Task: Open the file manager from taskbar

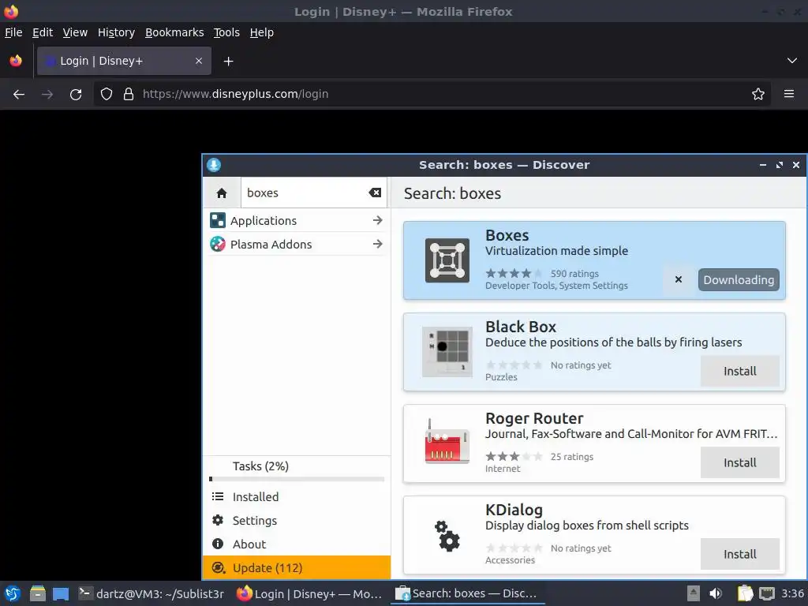Action: (x=37, y=593)
